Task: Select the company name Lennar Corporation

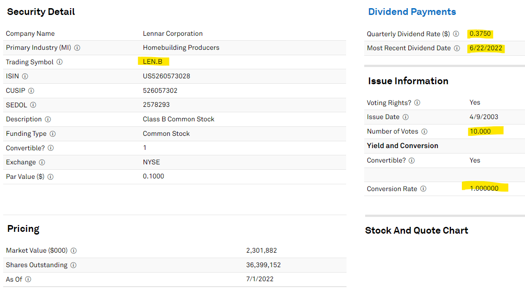Action: (173, 34)
